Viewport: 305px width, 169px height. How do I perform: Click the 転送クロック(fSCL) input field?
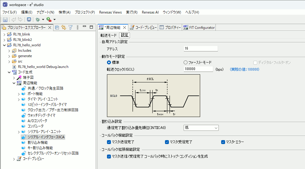[x=198, y=69]
